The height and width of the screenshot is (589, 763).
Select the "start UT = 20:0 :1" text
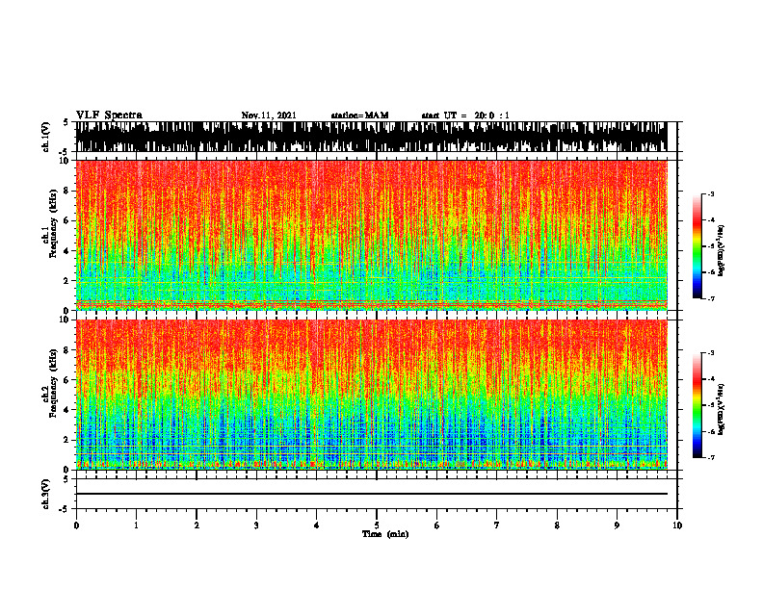click(465, 115)
